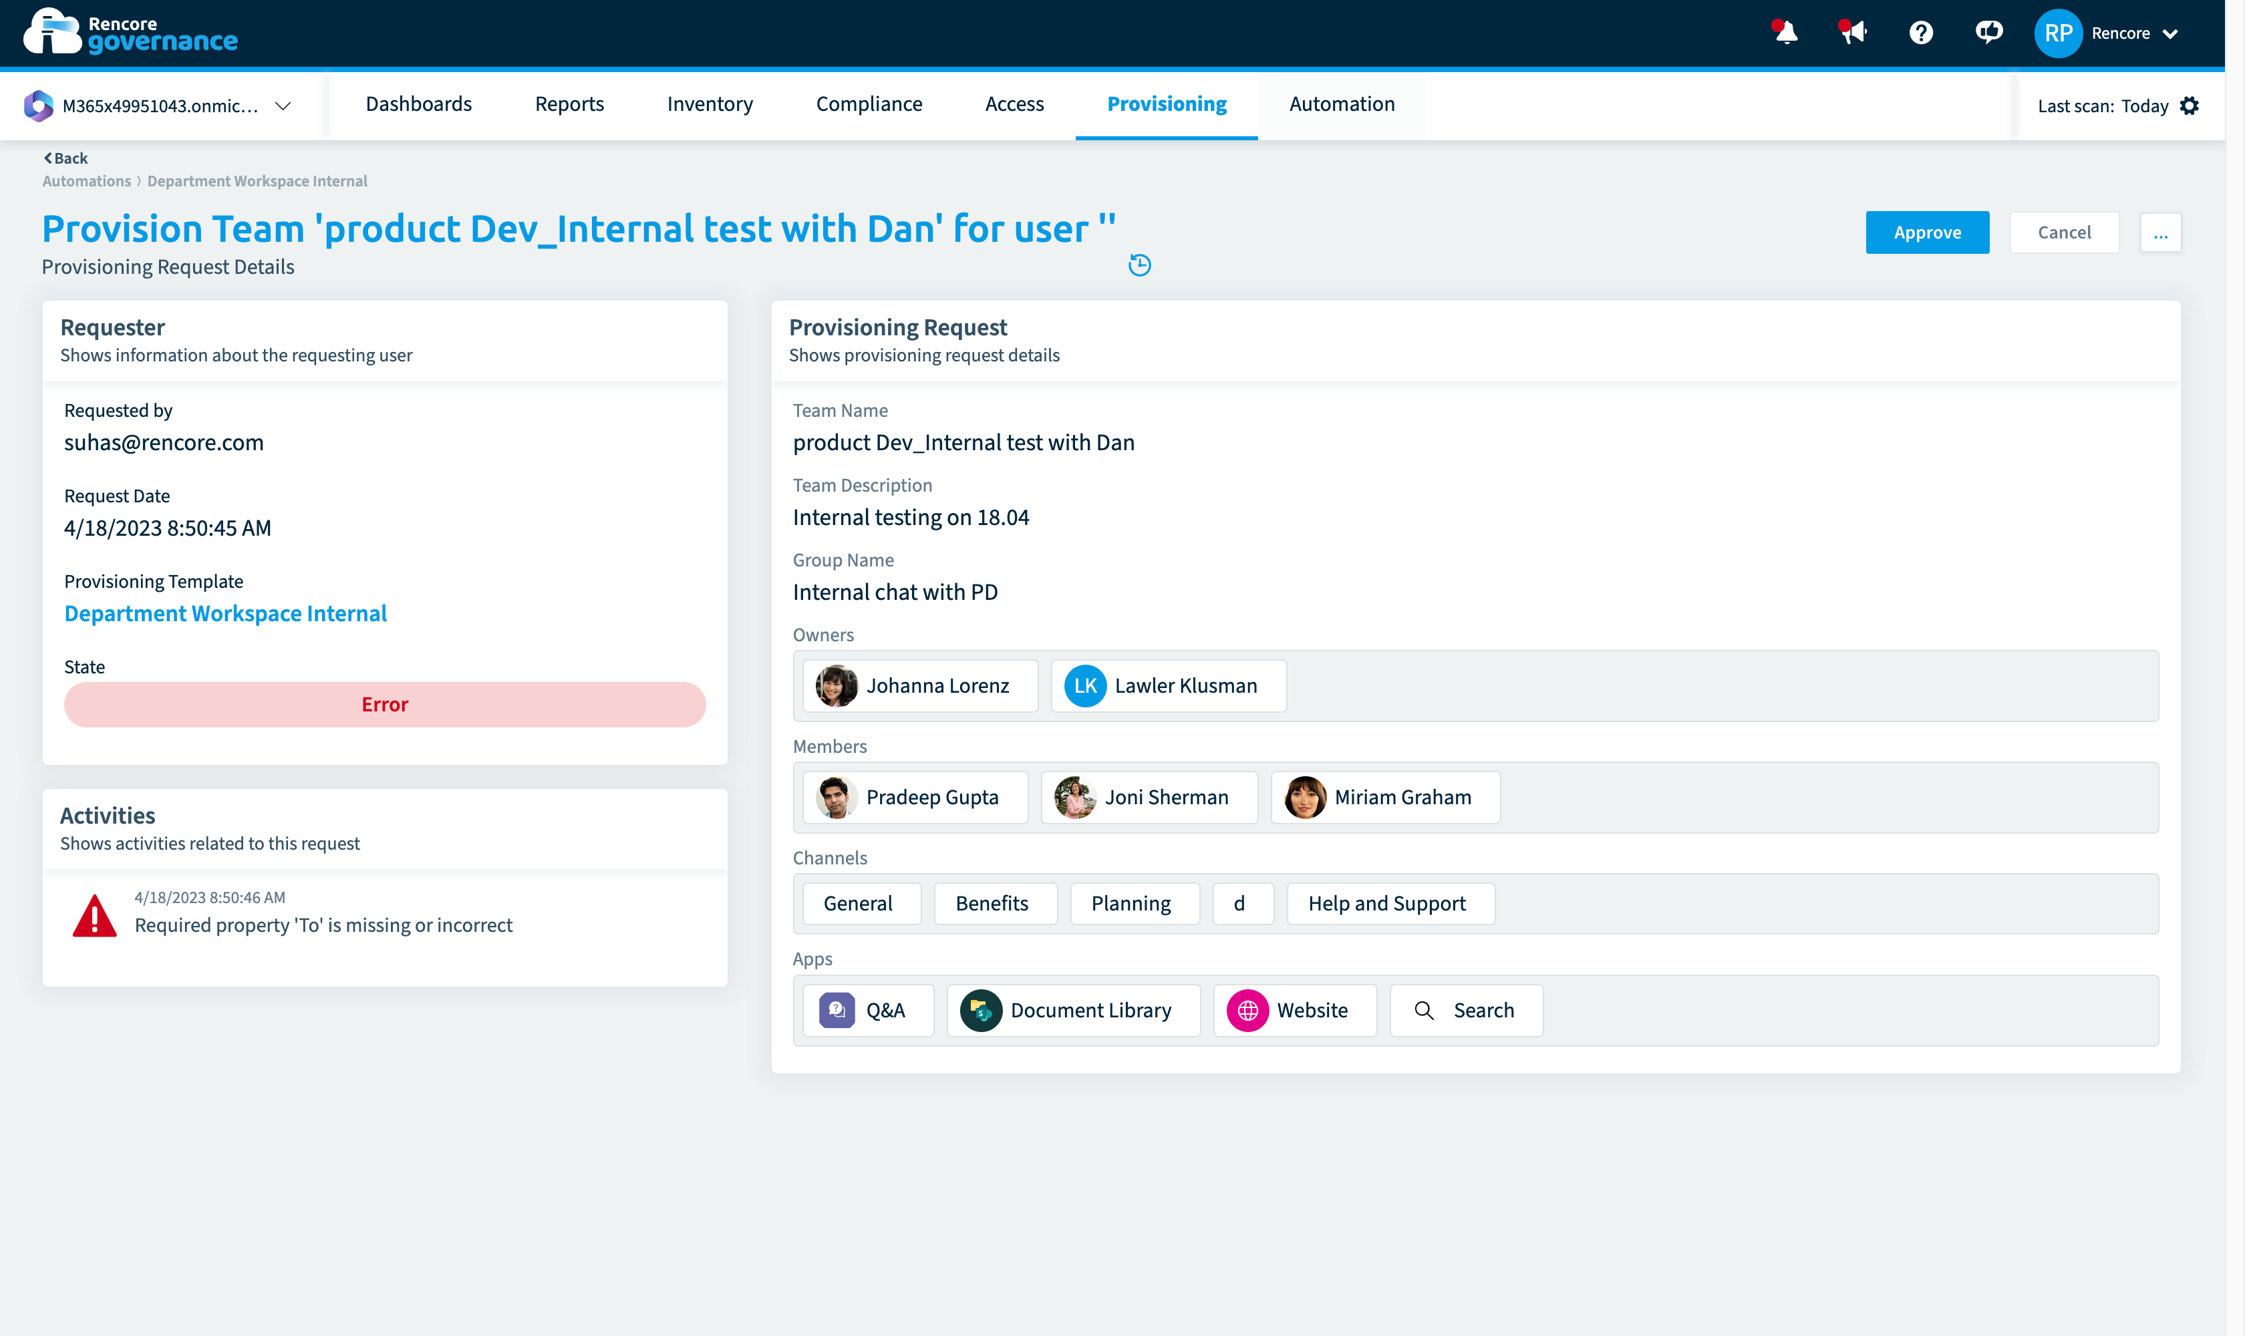Click the Provision Team page title
Viewport: 2245px width, 1336px height.
click(x=579, y=228)
